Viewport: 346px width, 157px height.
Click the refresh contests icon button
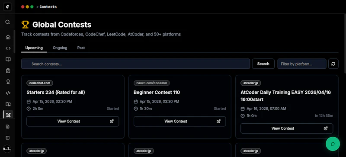333,64
